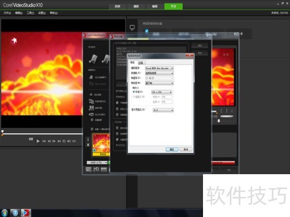Click the Windows Start orb
This screenshot has height=217, width=290.
4,213
